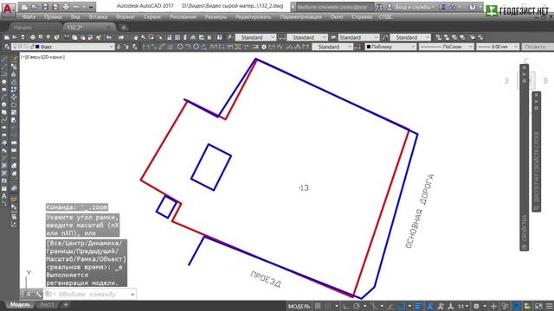Click the Dimension Style icon
This screenshot has width=554, height=311.
click(x=282, y=37)
